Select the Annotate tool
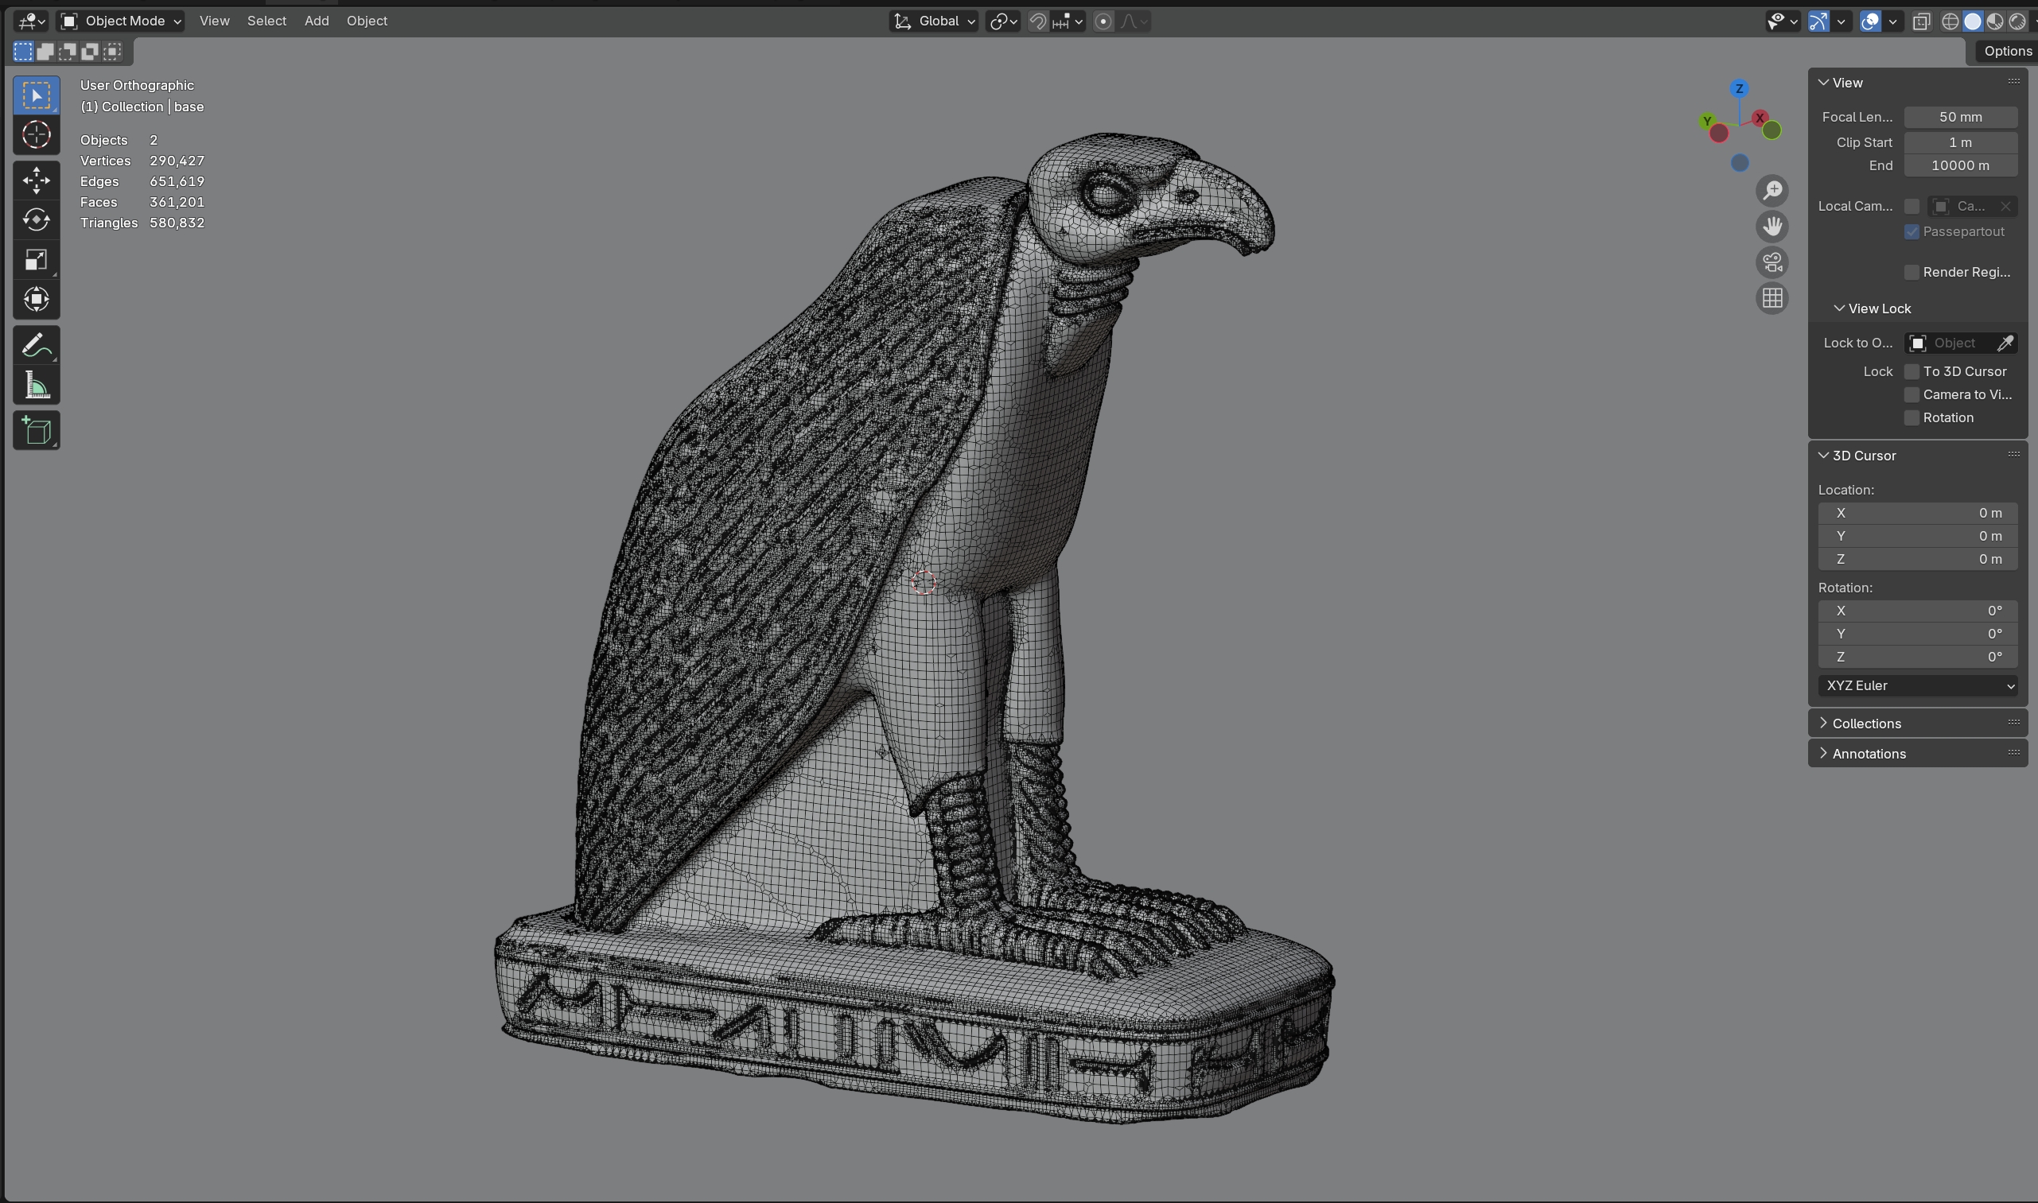The height and width of the screenshot is (1203, 2038). (x=37, y=346)
